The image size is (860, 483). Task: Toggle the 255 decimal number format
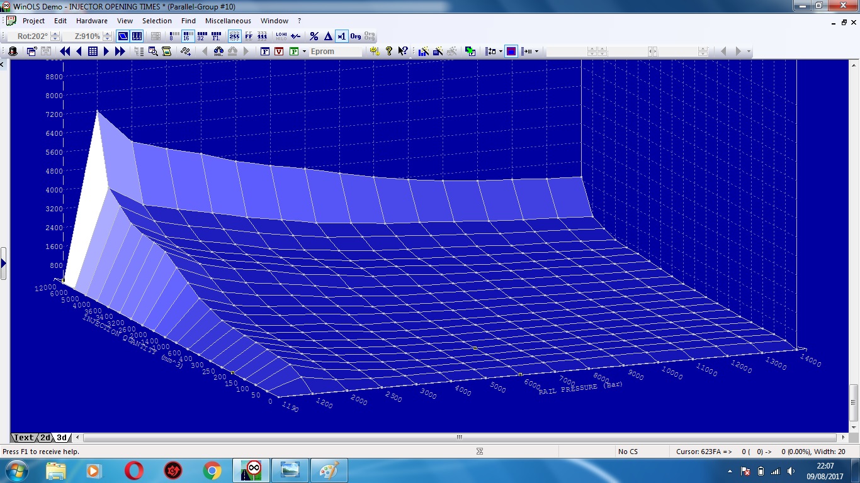point(234,36)
